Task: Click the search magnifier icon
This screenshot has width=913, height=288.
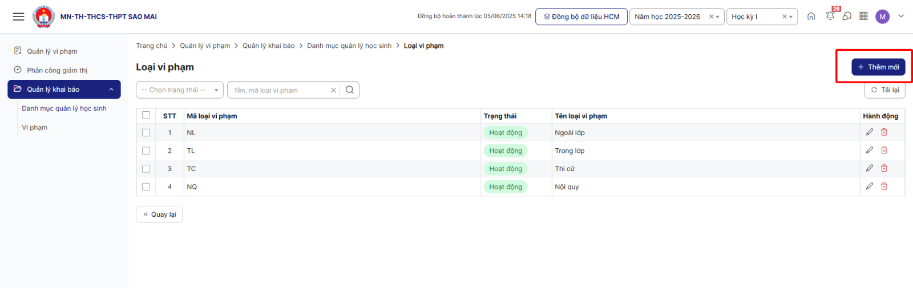Action: click(x=350, y=90)
